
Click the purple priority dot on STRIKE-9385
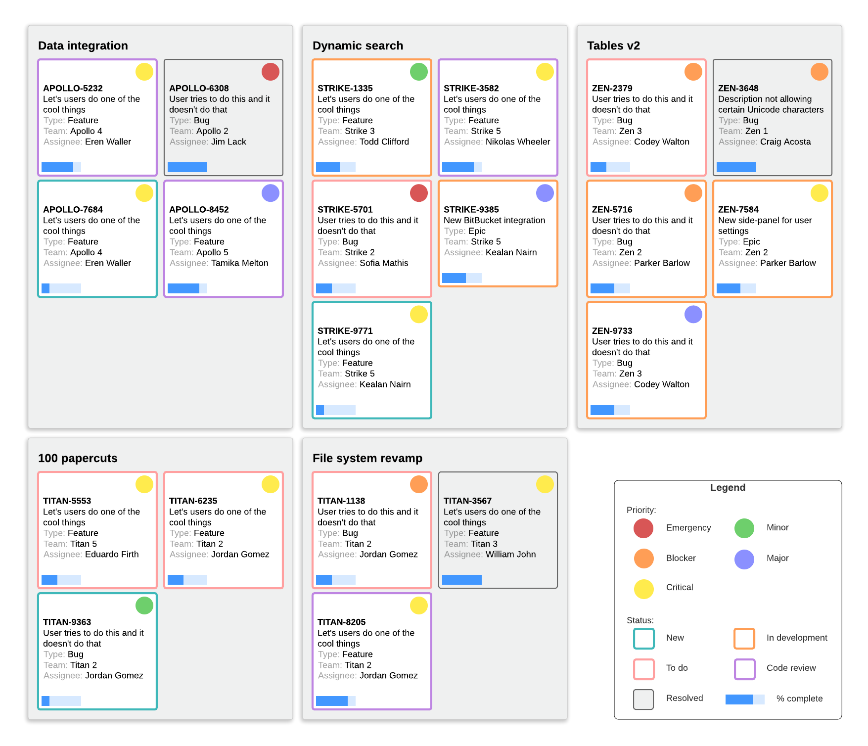click(x=545, y=193)
